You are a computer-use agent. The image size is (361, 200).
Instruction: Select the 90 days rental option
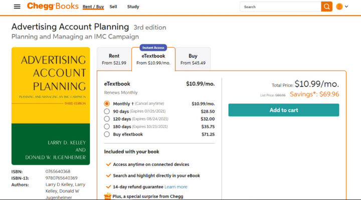click(x=107, y=111)
